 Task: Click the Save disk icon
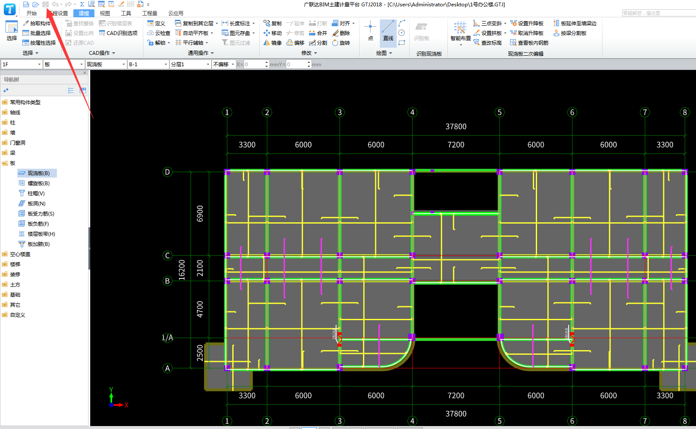pos(46,4)
